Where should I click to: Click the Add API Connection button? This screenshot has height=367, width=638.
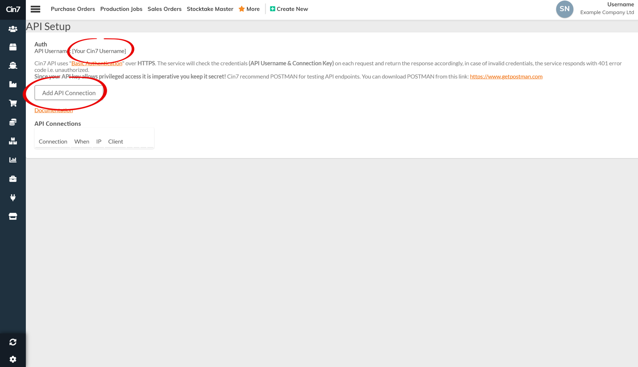tap(69, 93)
